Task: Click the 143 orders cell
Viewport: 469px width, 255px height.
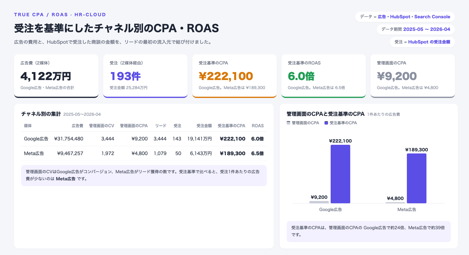Action: tap(177, 139)
